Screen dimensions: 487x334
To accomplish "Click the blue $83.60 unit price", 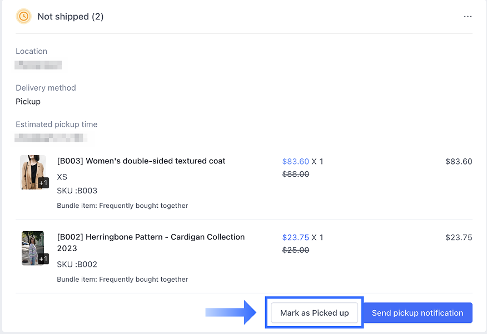I will (x=295, y=162).
